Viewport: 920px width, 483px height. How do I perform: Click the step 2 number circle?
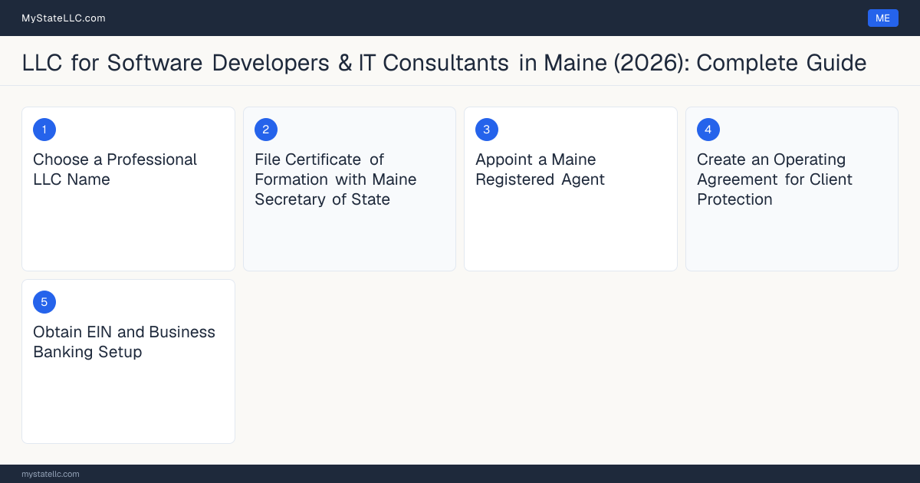pyautogui.click(x=266, y=130)
